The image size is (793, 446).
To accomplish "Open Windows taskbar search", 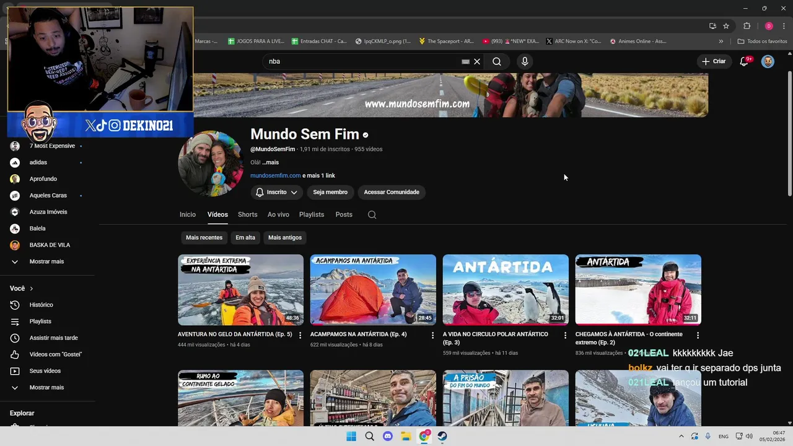I will click(x=370, y=436).
